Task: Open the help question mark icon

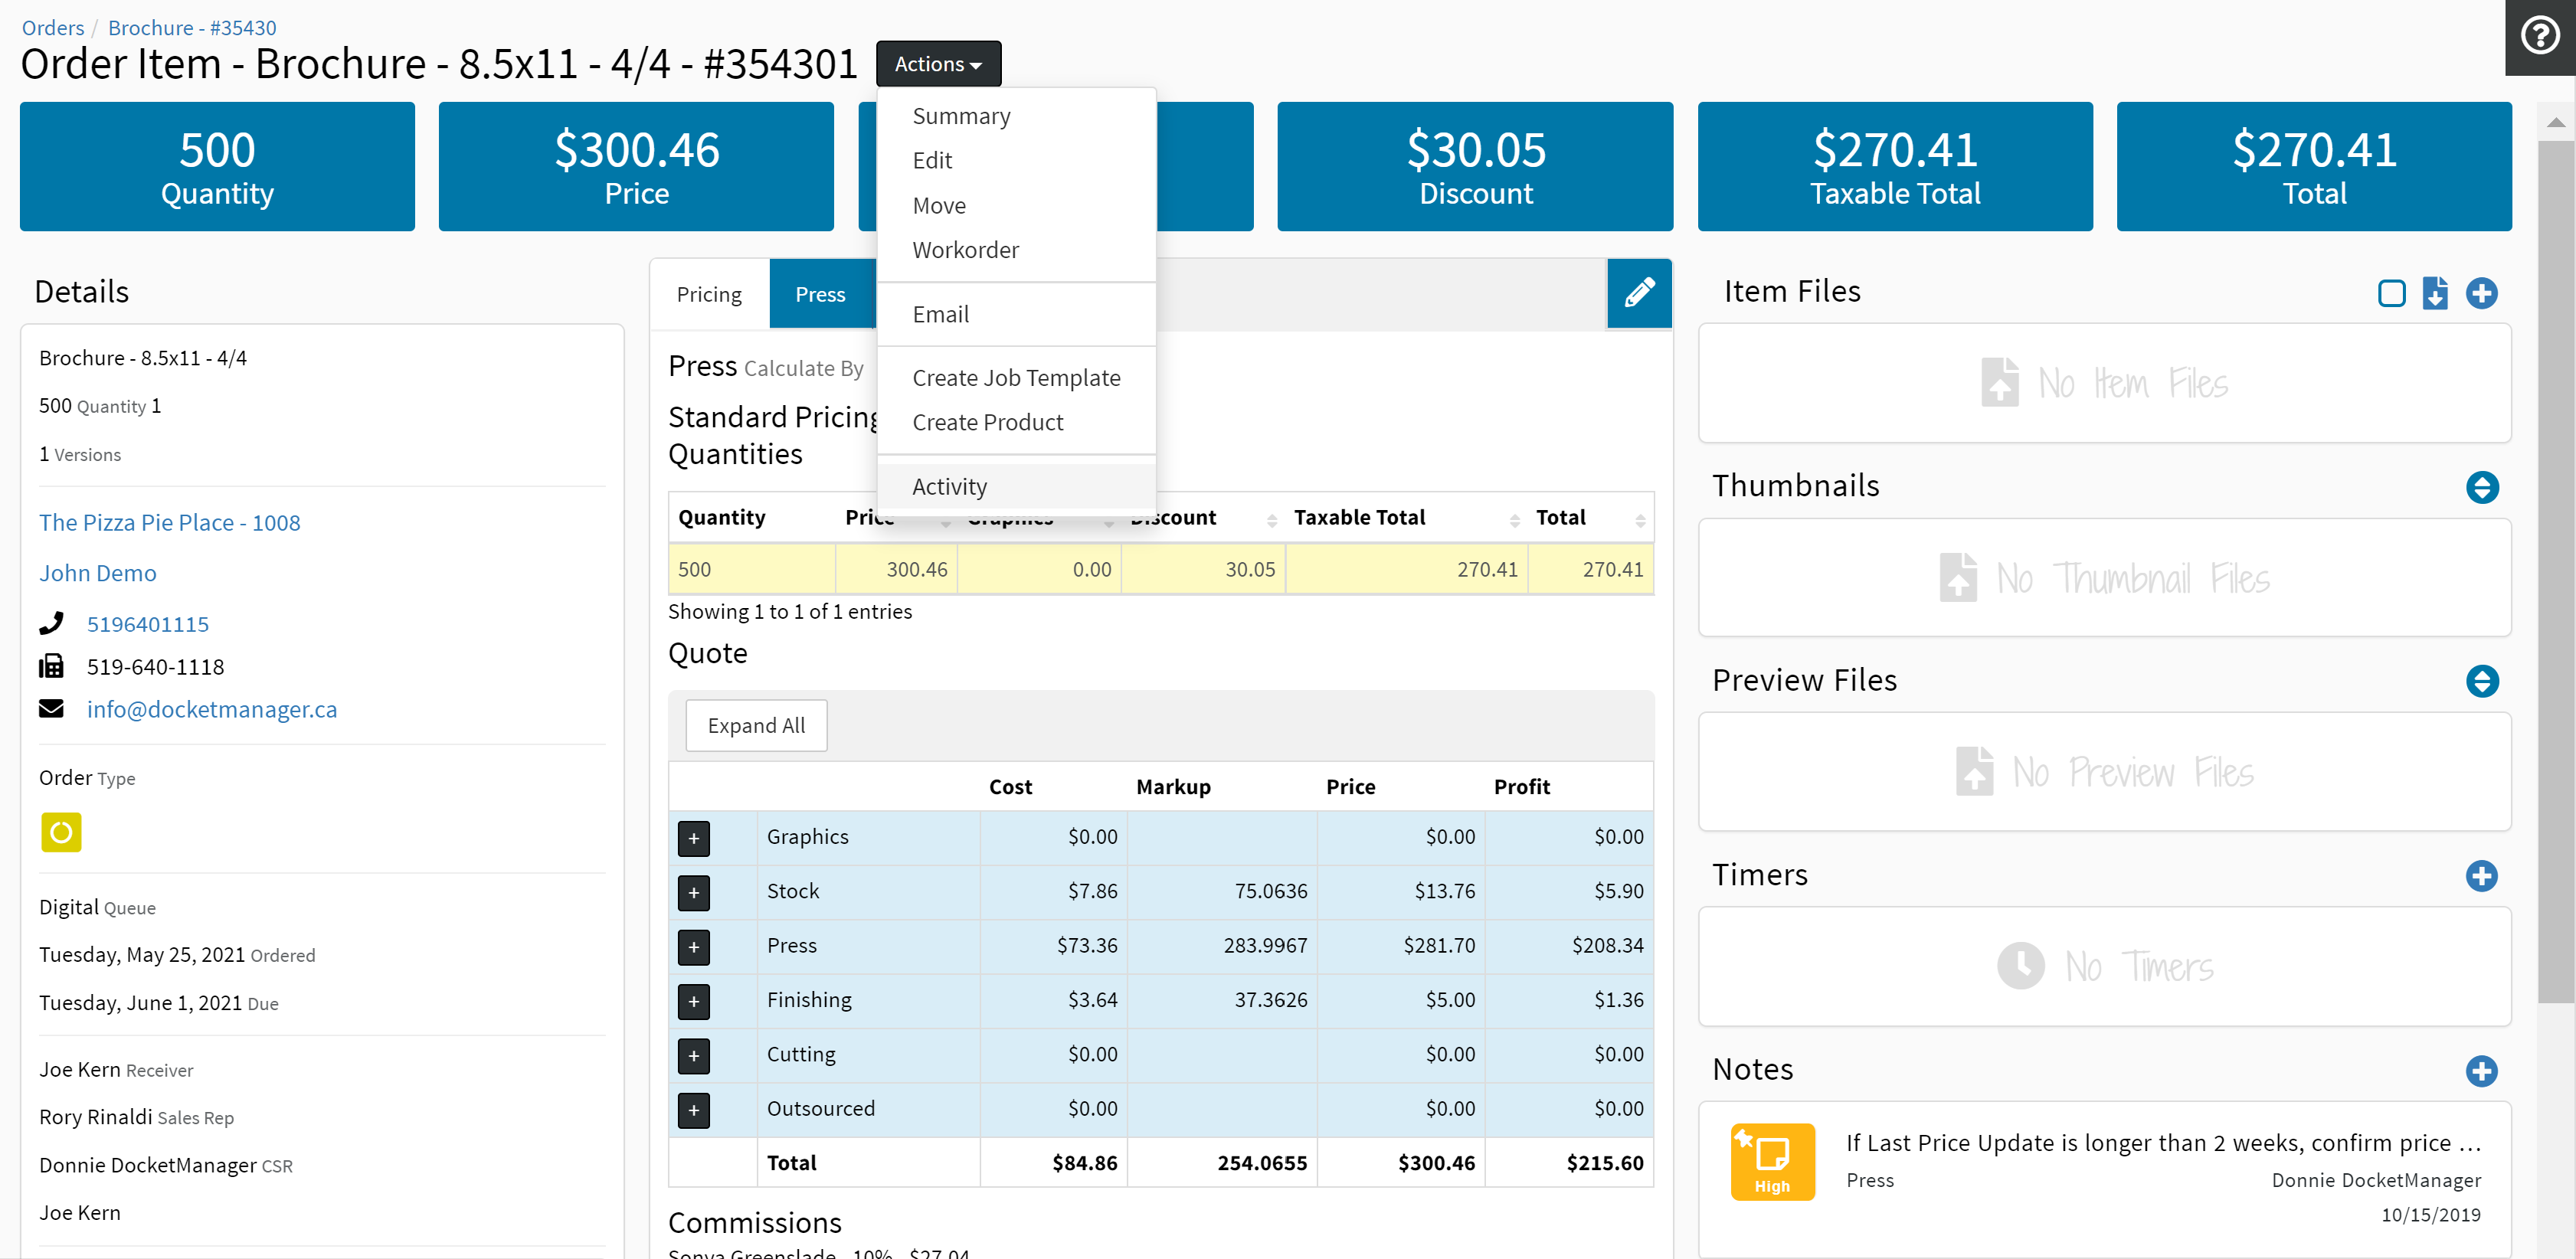Action: 2540,36
